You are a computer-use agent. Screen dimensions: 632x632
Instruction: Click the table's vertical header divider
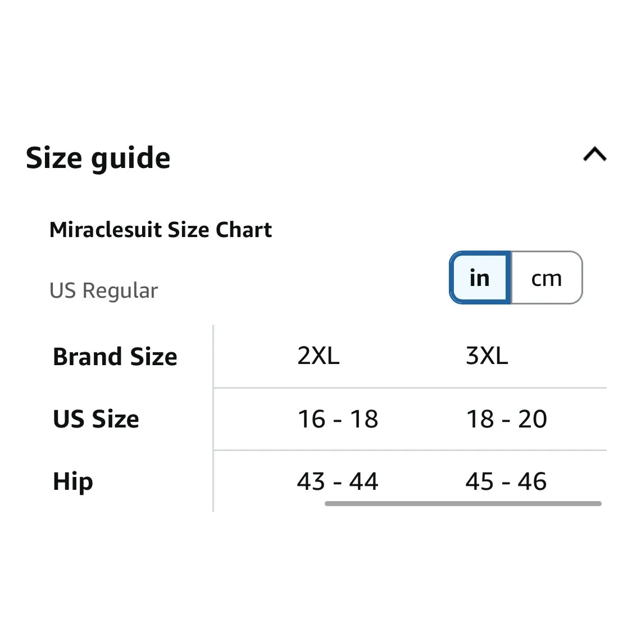[x=213, y=419]
